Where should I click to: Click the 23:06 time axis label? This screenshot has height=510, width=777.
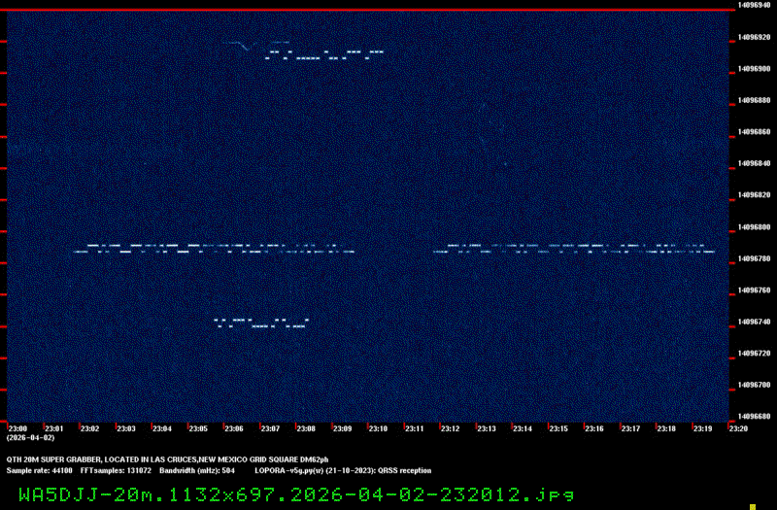pyautogui.click(x=234, y=428)
